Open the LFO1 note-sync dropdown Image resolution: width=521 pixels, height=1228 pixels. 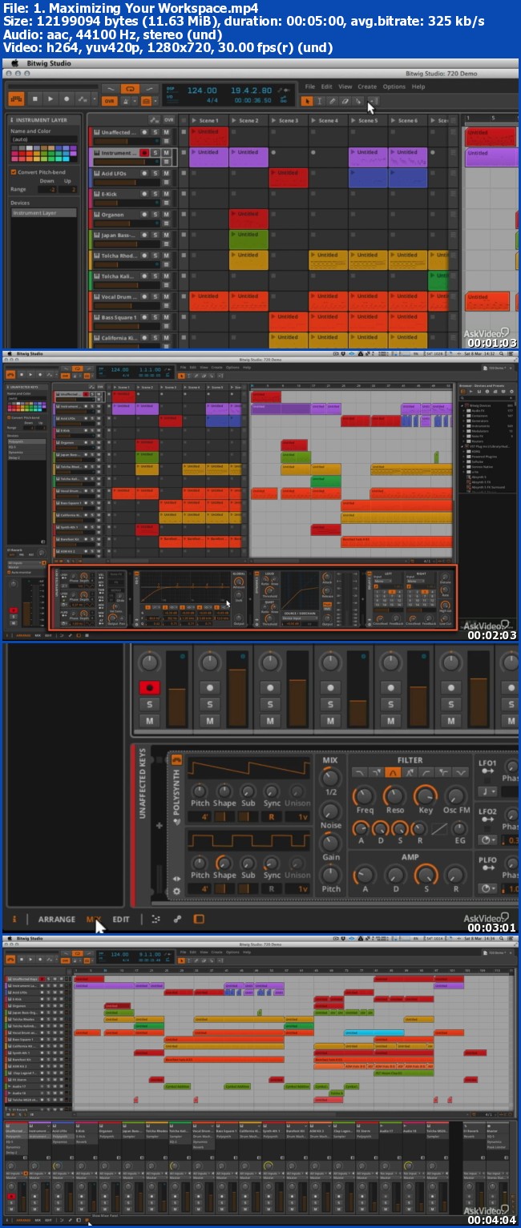coord(487,791)
